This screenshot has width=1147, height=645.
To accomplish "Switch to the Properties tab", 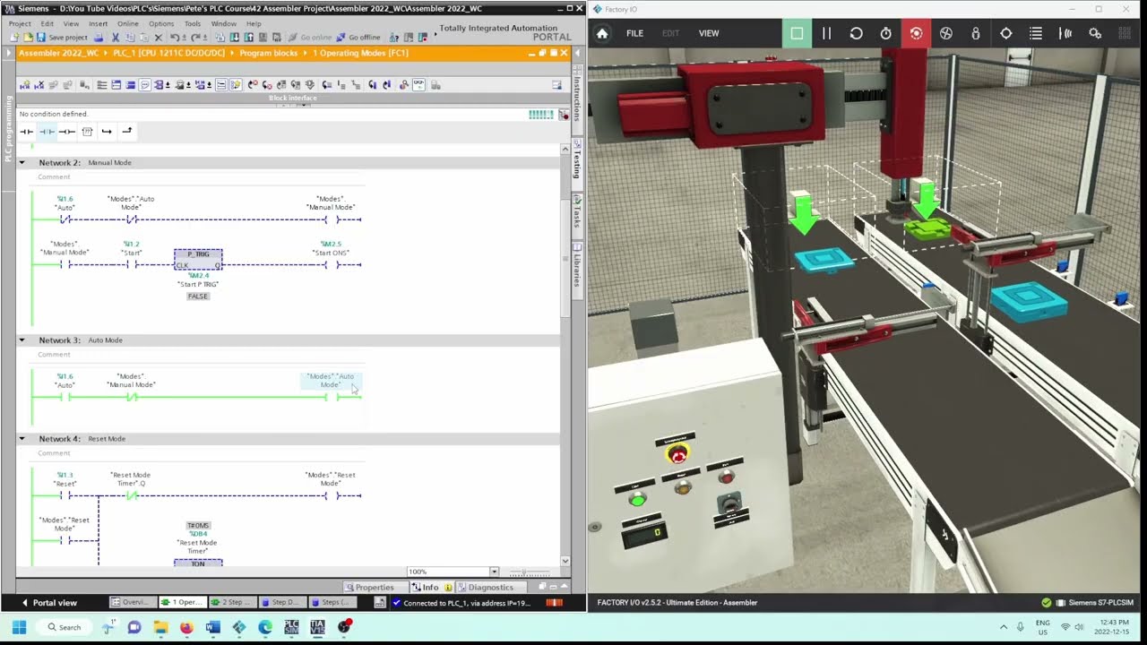I will pyautogui.click(x=370, y=587).
